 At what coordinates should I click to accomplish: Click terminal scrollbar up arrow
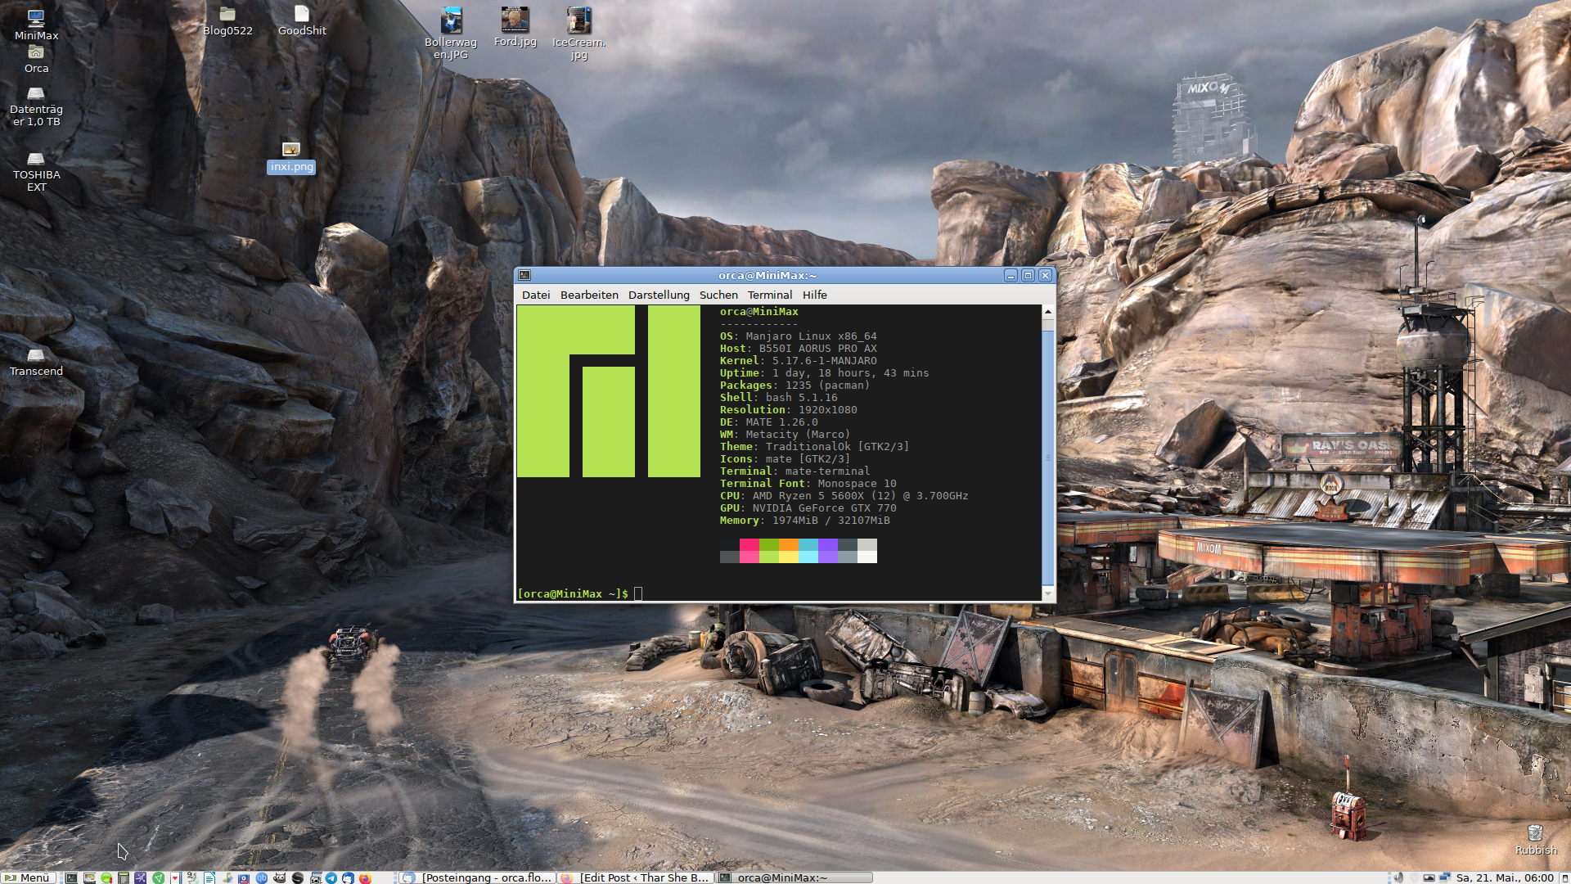(1047, 312)
